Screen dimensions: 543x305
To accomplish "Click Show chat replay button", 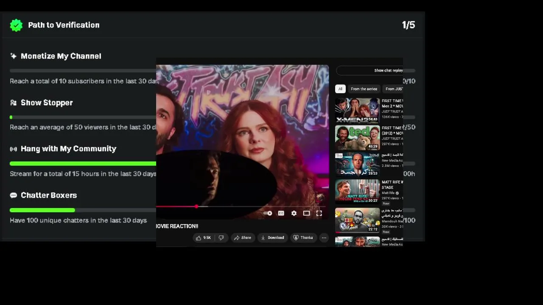I will (369, 70).
